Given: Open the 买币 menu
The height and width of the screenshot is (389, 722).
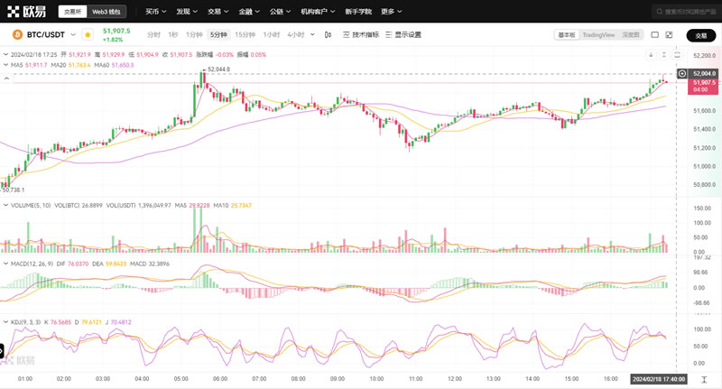Looking at the screenshot, I should click(x=155, y=12).
